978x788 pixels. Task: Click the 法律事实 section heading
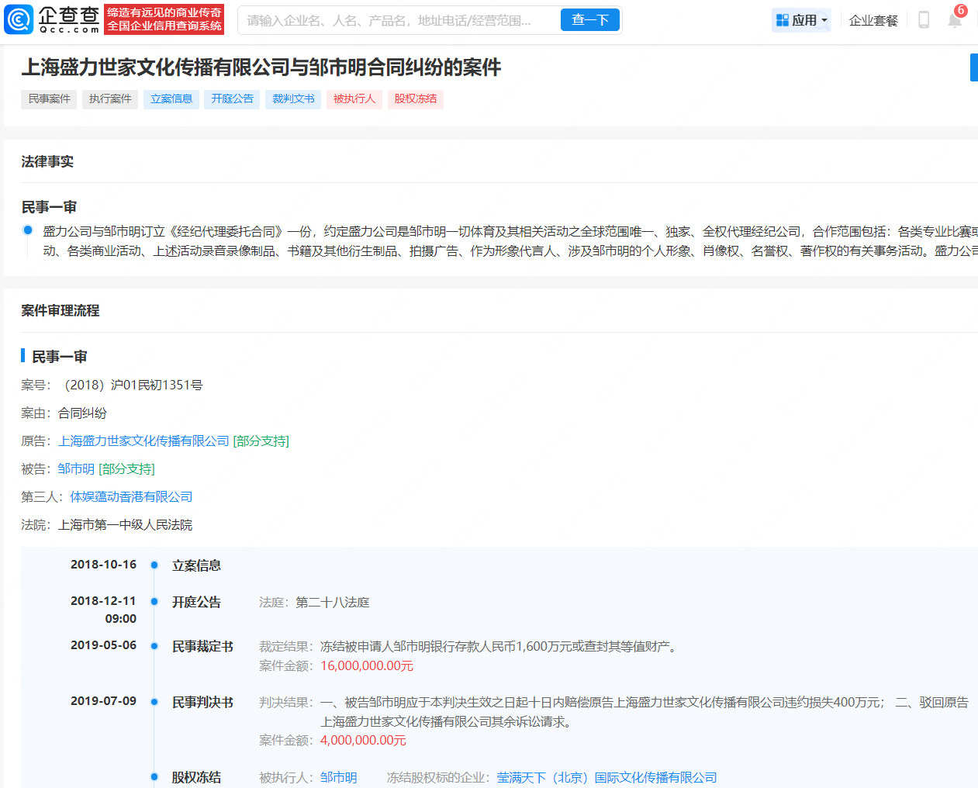tap(47, 162)
